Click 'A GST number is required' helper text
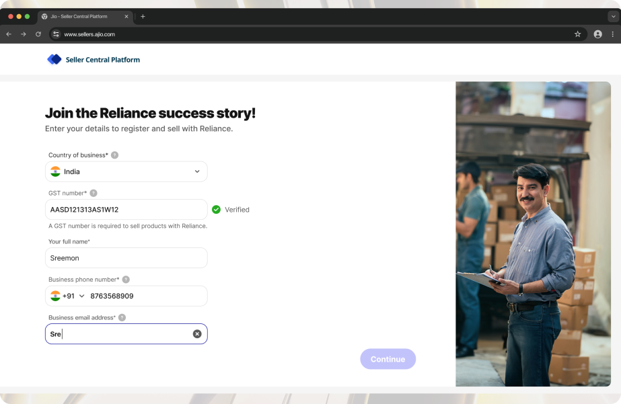The height and width of the screenshot is (404, 621). point(128,226)
